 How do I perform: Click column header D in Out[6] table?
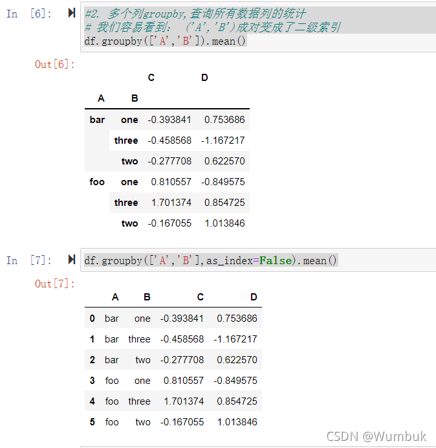click(x=204, y=78)
